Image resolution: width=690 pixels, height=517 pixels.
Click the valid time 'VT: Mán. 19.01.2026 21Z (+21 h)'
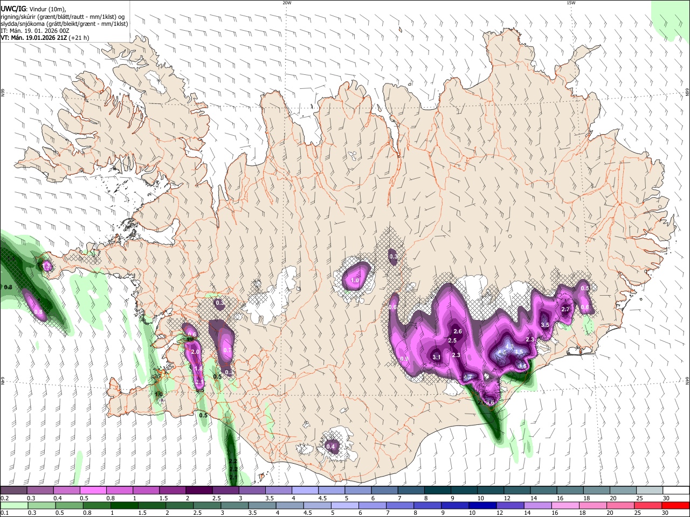tap(45, 38)
